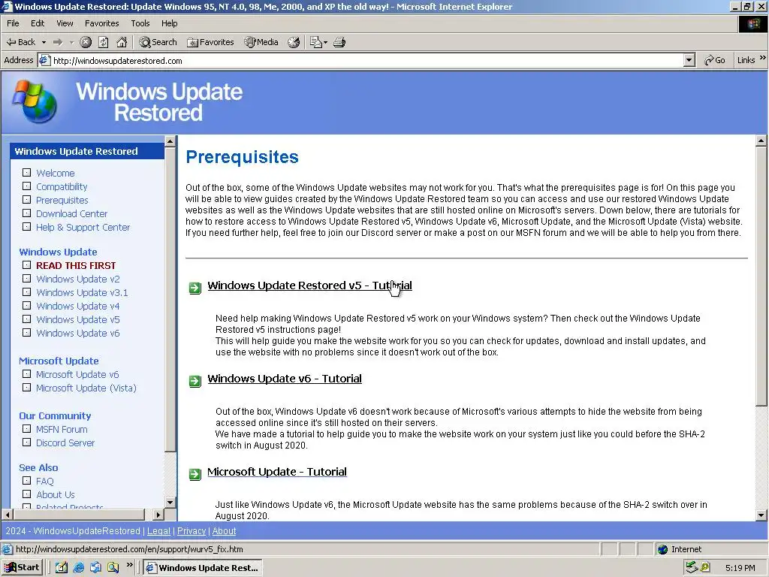Image resolution: width=769 pixels, height=577 pixels.
Task: Go to the Home page icon
Action: click(122, 42)
